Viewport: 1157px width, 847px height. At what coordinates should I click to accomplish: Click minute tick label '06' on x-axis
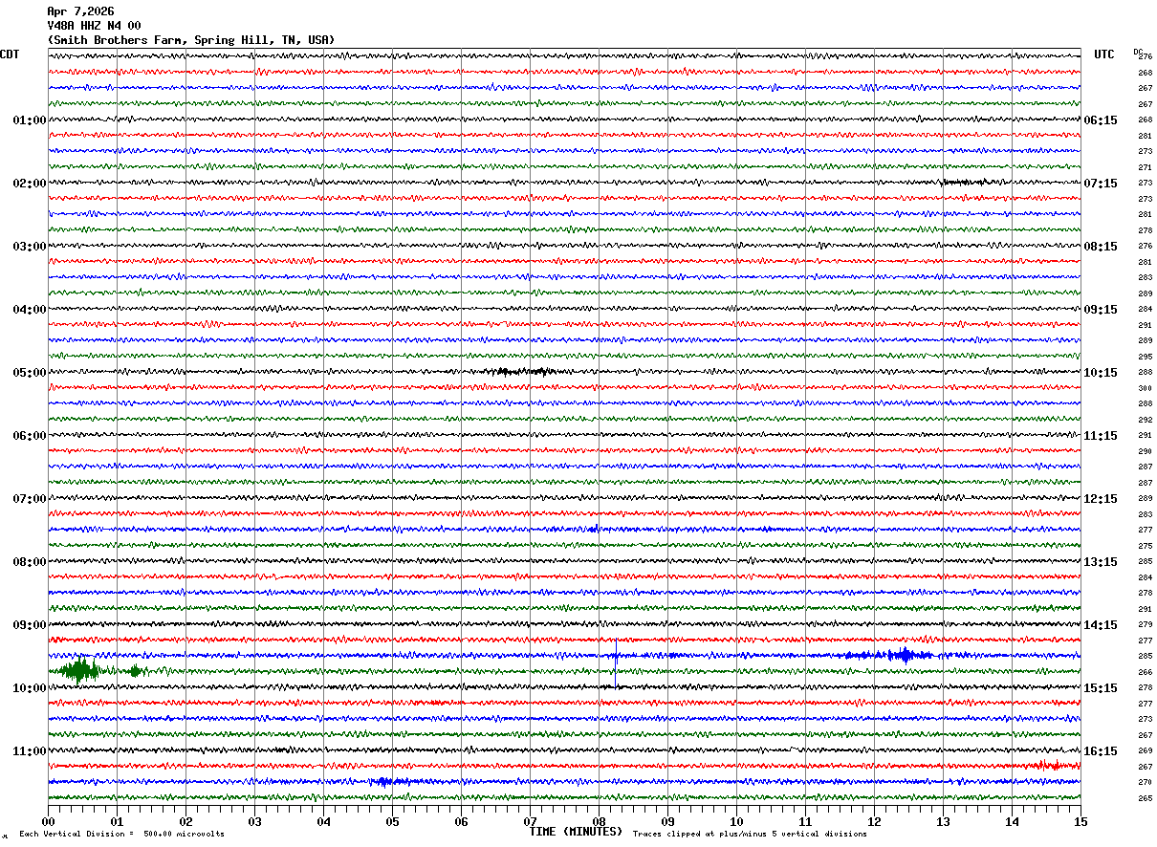pyautogui.click(x=461, y=821)
